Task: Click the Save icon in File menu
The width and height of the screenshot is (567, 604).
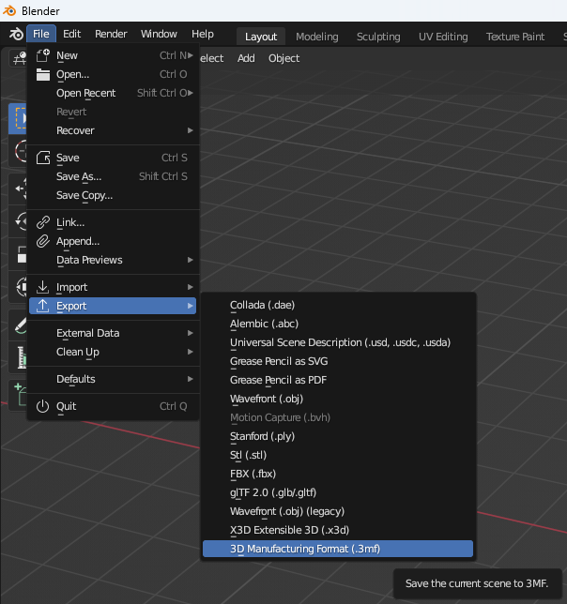Action: point(42,158)
